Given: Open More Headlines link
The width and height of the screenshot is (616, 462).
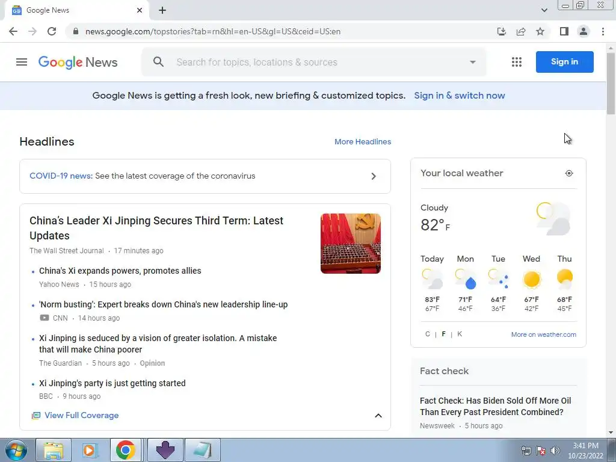Looking at the screenshot, I should [x=363, y=142].
